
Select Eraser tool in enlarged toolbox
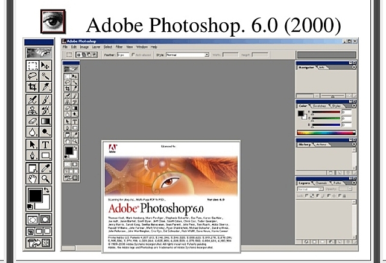33,121
